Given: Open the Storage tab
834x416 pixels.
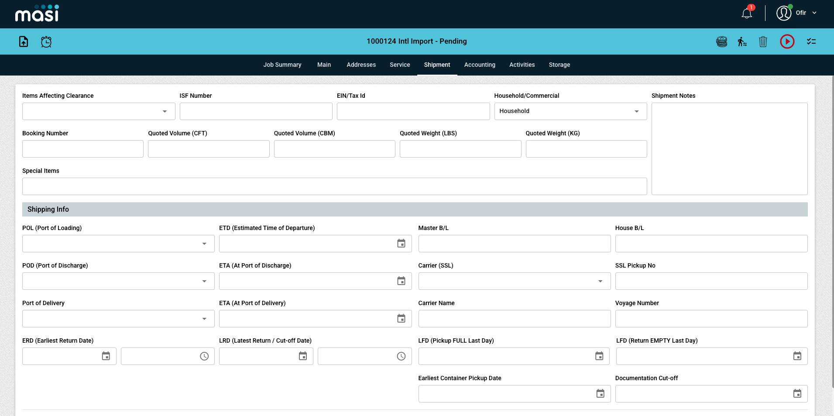Looking at the screenshot, I should (559, 65).
